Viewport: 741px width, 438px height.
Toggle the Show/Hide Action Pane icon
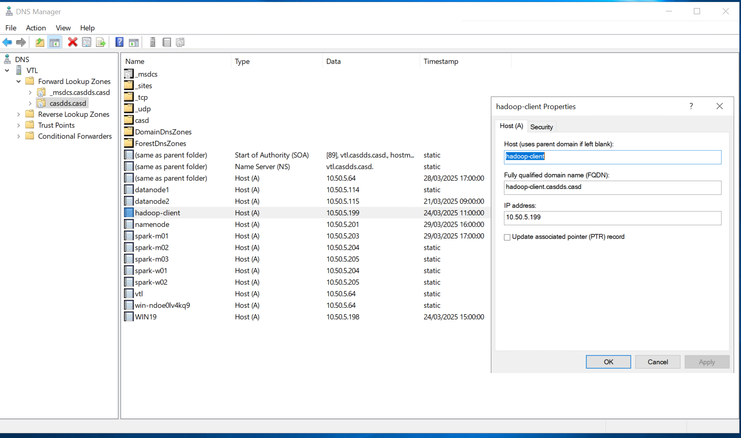click(134, 42)
